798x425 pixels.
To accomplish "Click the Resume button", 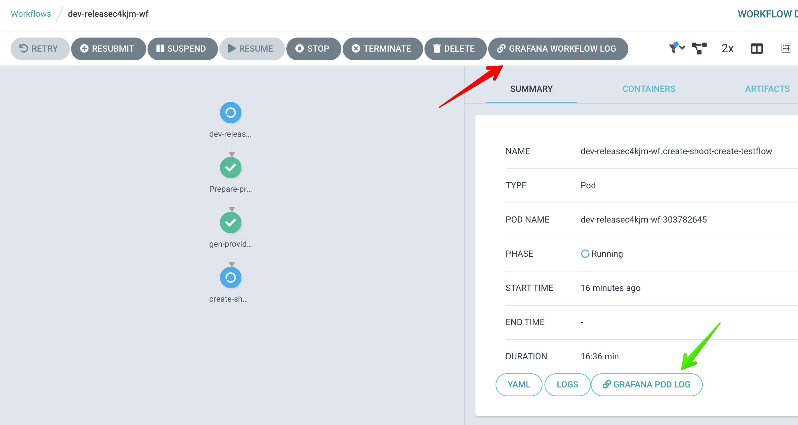I will coord(252,49).
